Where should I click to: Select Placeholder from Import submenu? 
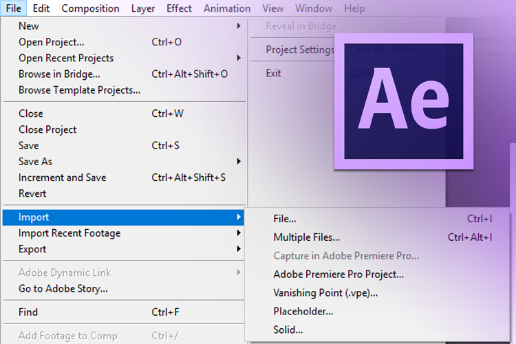[x=303, y=311]
